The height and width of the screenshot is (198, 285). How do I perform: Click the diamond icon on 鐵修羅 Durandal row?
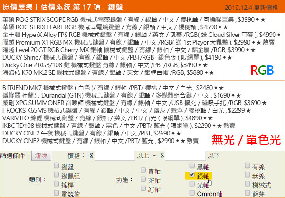coord(233,95)
